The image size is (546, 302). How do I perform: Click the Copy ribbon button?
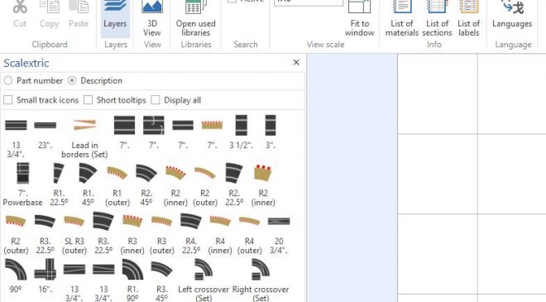tap(49, 16)
